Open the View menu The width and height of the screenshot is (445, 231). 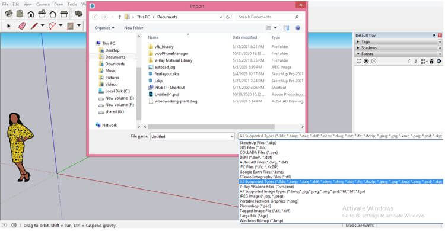(27, 4)
